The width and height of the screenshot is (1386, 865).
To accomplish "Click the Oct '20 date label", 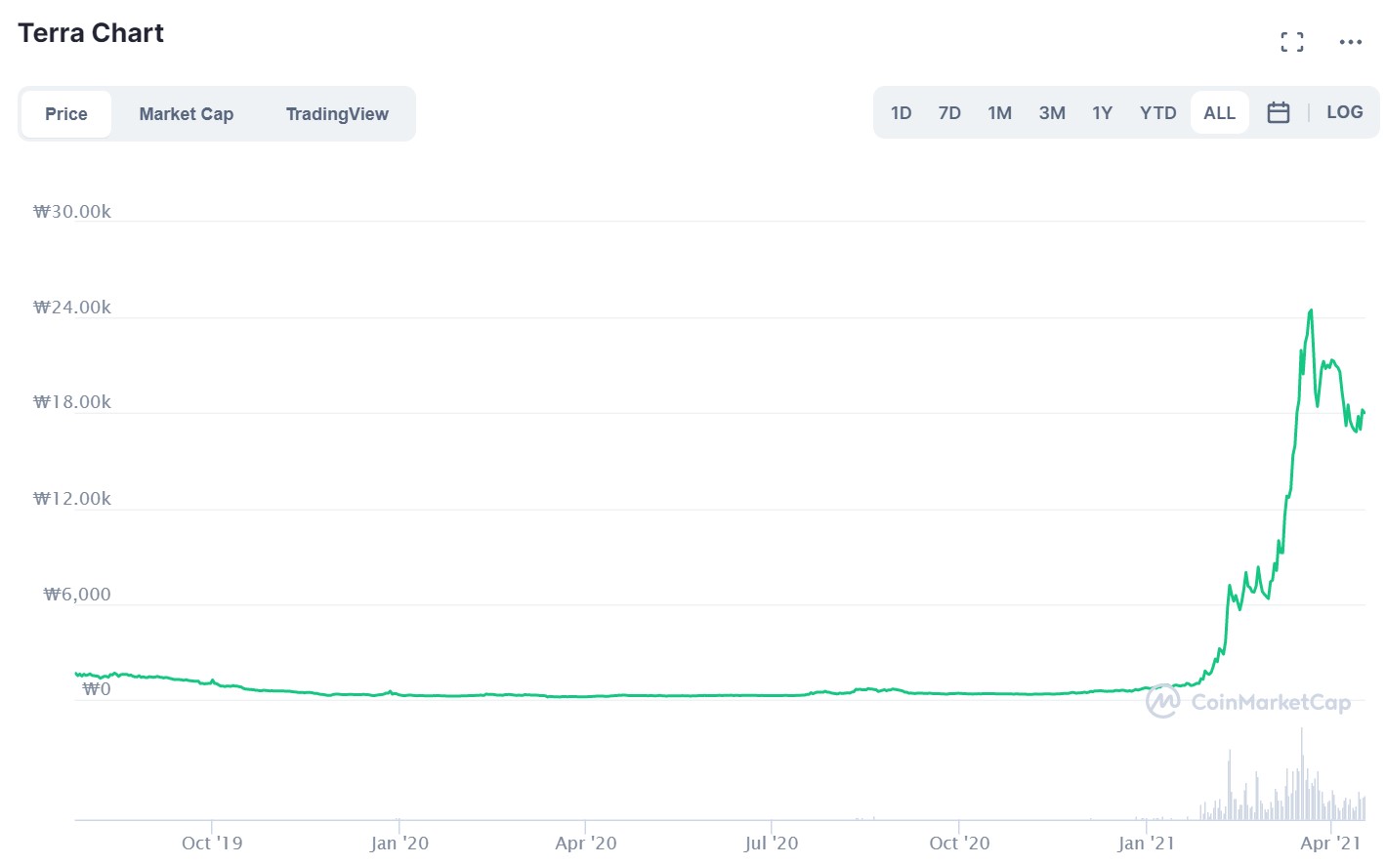I will point(959,843).
